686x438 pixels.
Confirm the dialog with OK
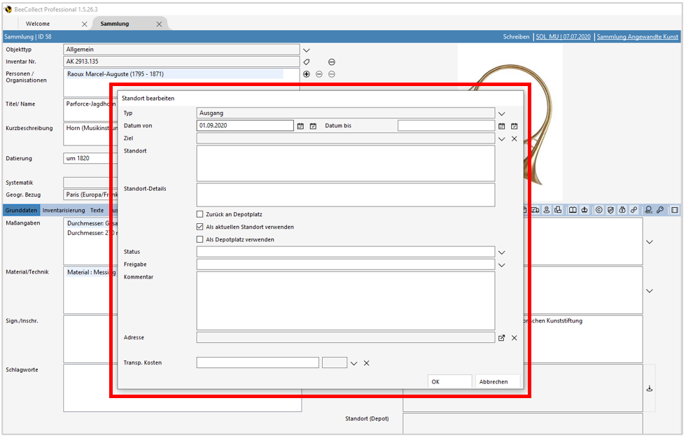pyautogui.click(x=435, y=382)
